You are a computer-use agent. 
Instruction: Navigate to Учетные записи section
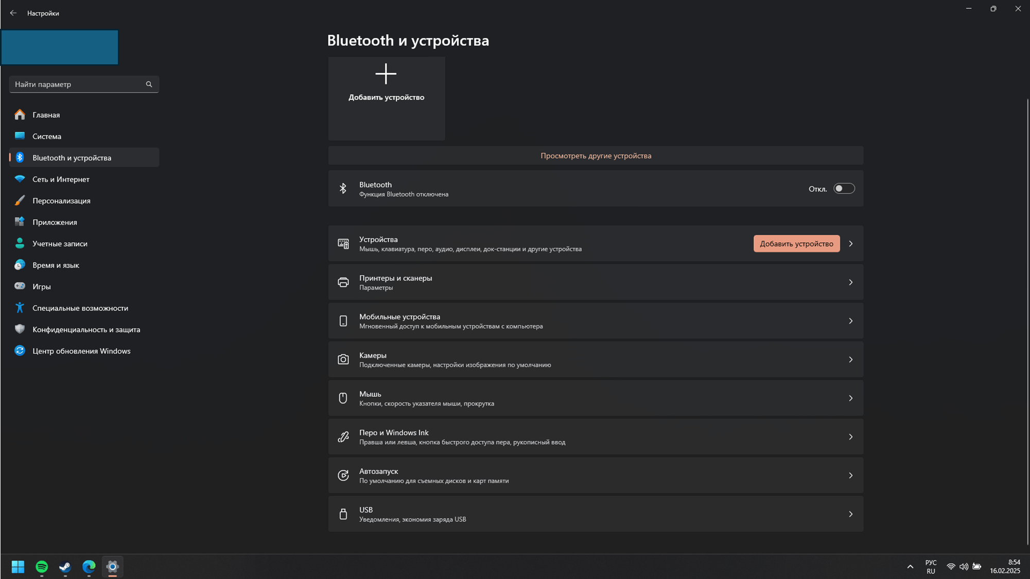(84, 243)
